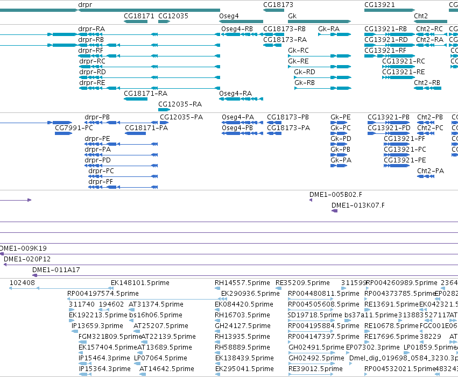Click the CG18171 gene feature
Screen dimensions: 458x377
[x=136, y=22]
